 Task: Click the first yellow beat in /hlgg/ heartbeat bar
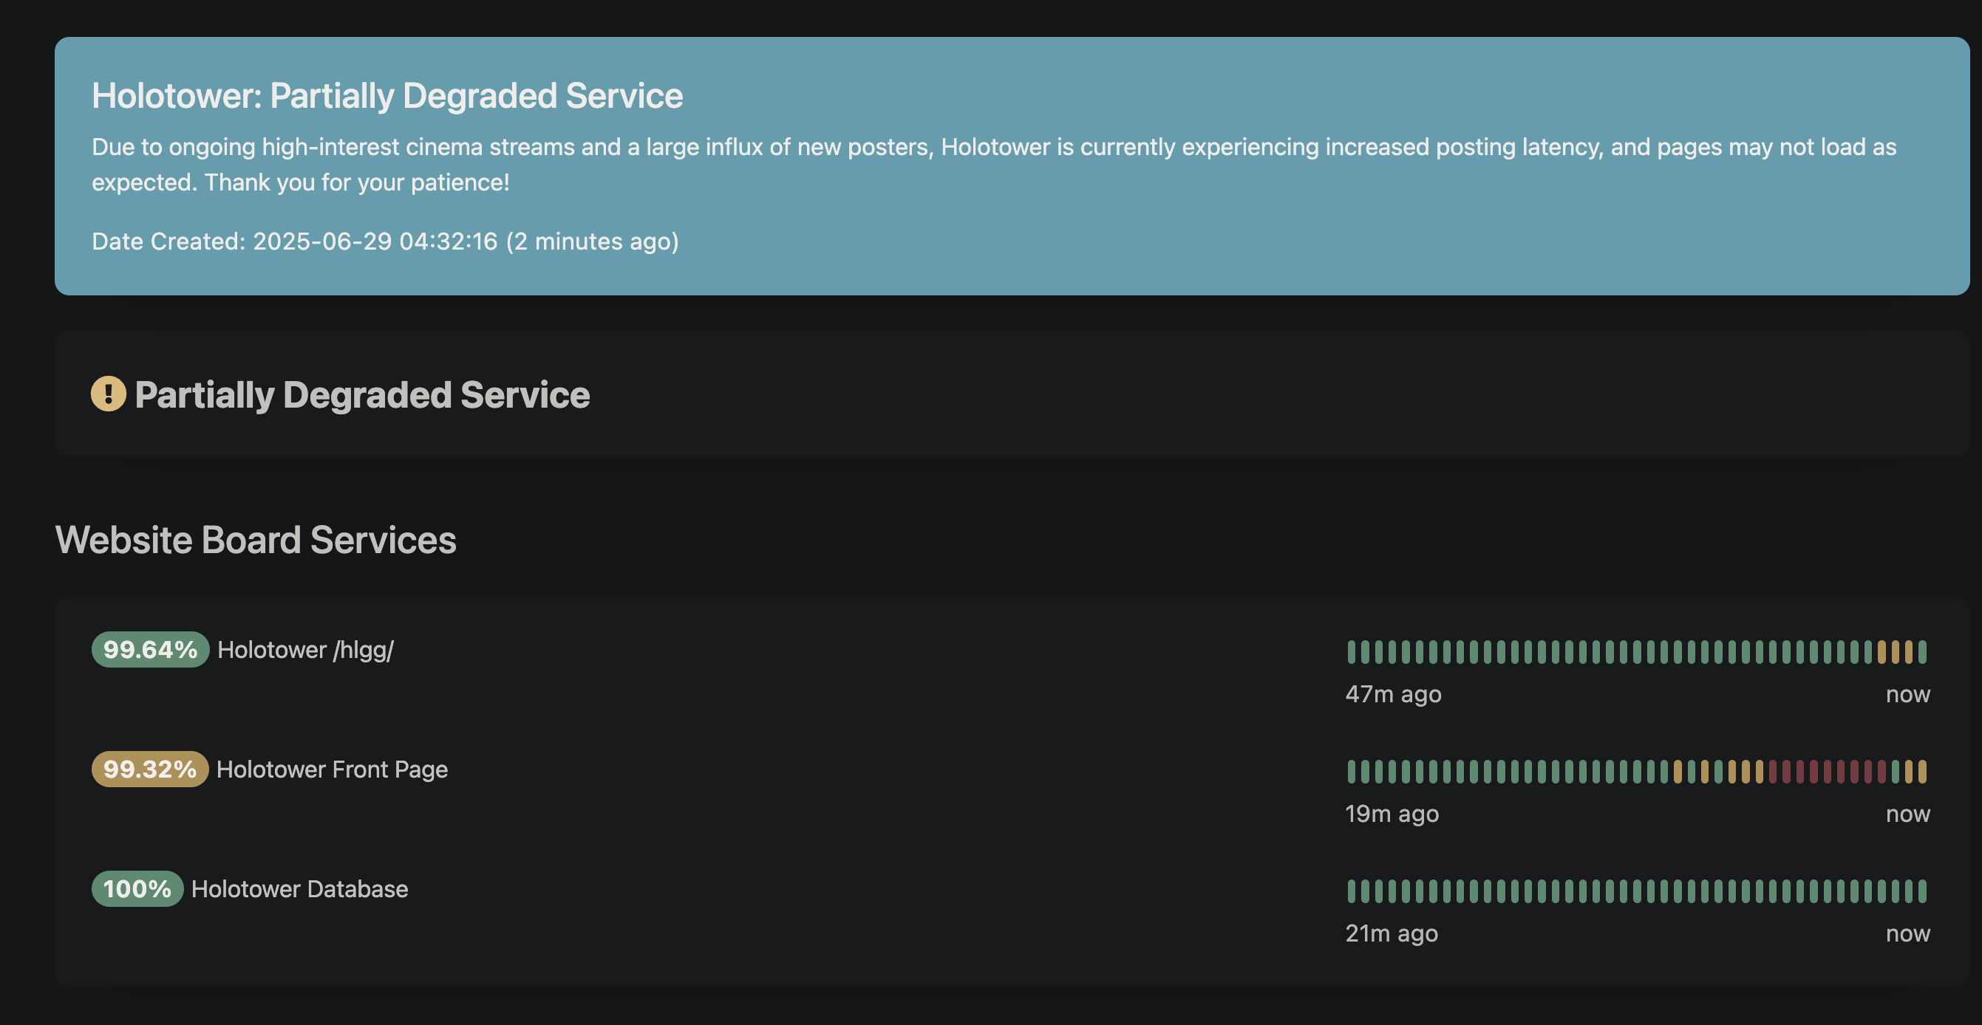1882,652
